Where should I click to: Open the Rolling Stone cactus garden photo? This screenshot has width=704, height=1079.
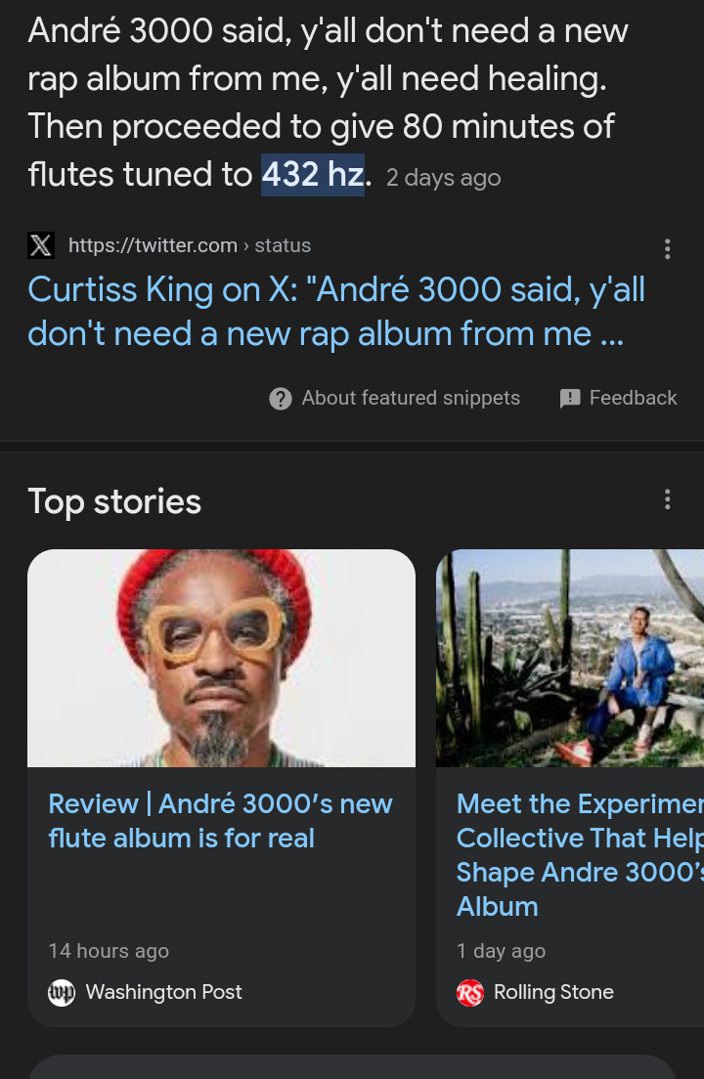570,658
